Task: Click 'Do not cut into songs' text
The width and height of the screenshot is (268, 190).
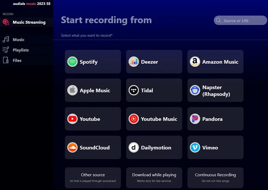Action: click(x=215, y=181)
